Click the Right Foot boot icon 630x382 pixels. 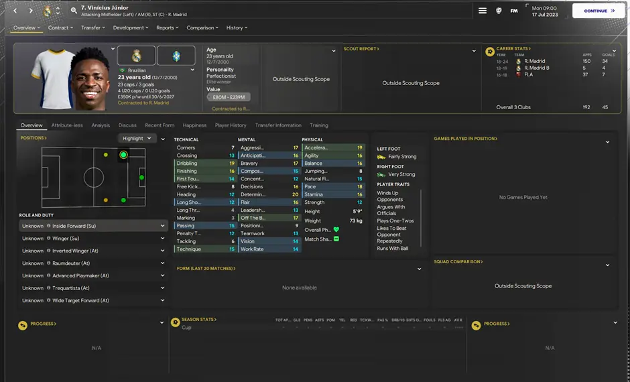[381, 175]
